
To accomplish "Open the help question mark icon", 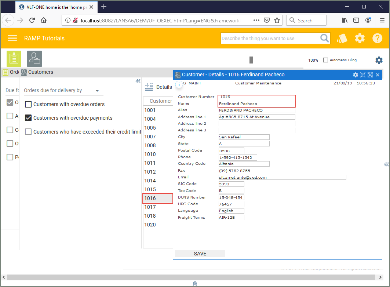I will coord(378,38).
